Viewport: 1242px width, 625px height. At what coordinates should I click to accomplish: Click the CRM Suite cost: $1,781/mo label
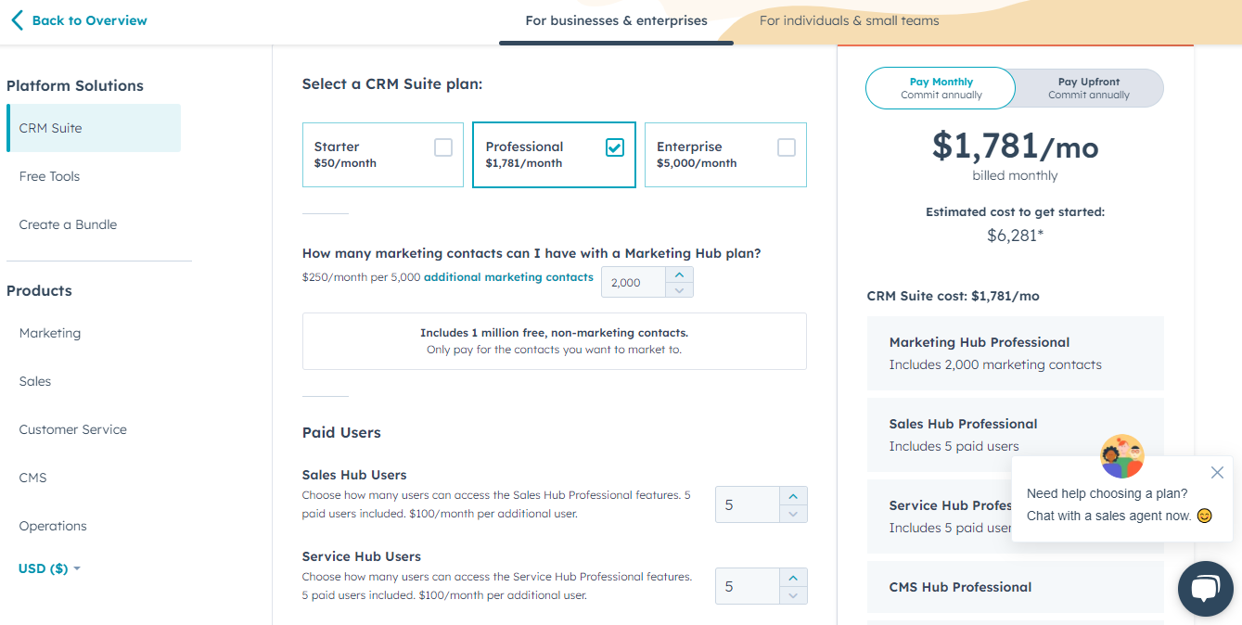[953, 297]
